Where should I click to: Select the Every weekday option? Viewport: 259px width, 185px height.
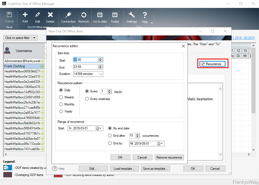click(x=87, y=99)
